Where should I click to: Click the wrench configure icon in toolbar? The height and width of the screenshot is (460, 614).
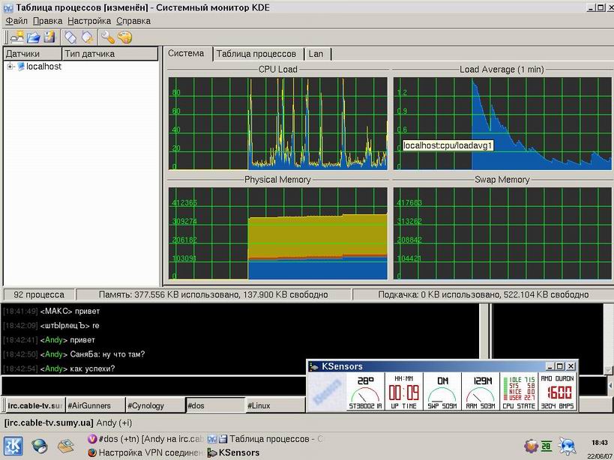coord(107,37)
